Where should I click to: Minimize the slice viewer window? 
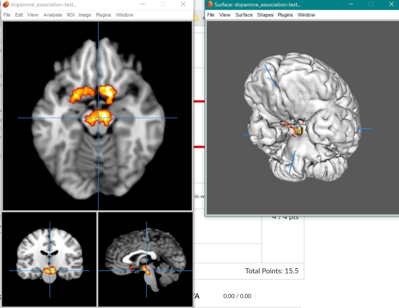142,4
